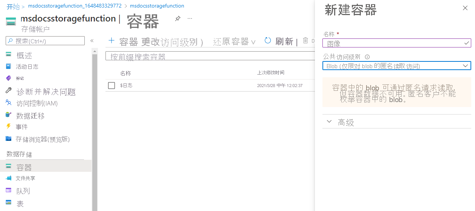Select 诊断并解决问题 menu item
The width and height of the screenshot is (475, 211).
(x=46, y=92)
